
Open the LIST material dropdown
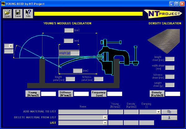click(x=105, y=123)
